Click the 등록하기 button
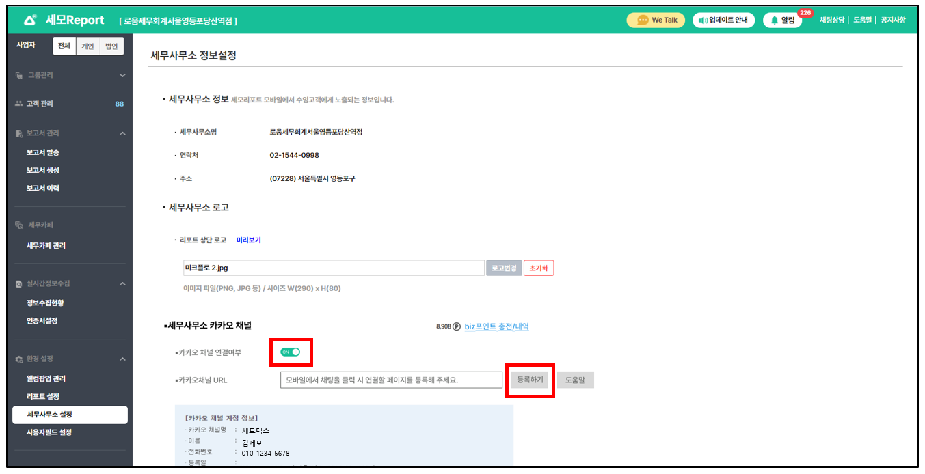Viewport: 925px width, 474px height. click(530, 379)
